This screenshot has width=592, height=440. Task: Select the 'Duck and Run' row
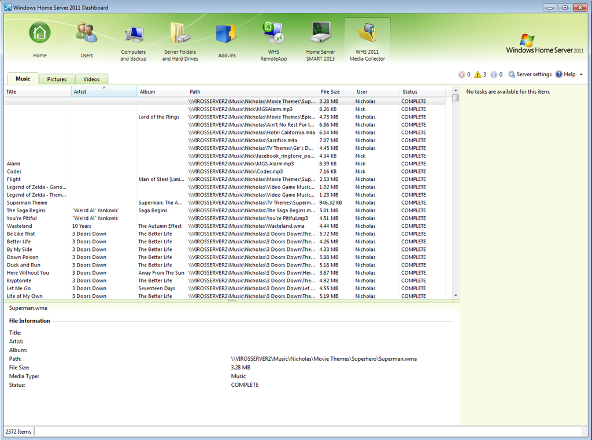pyautogui.click(x=225, y=265)
